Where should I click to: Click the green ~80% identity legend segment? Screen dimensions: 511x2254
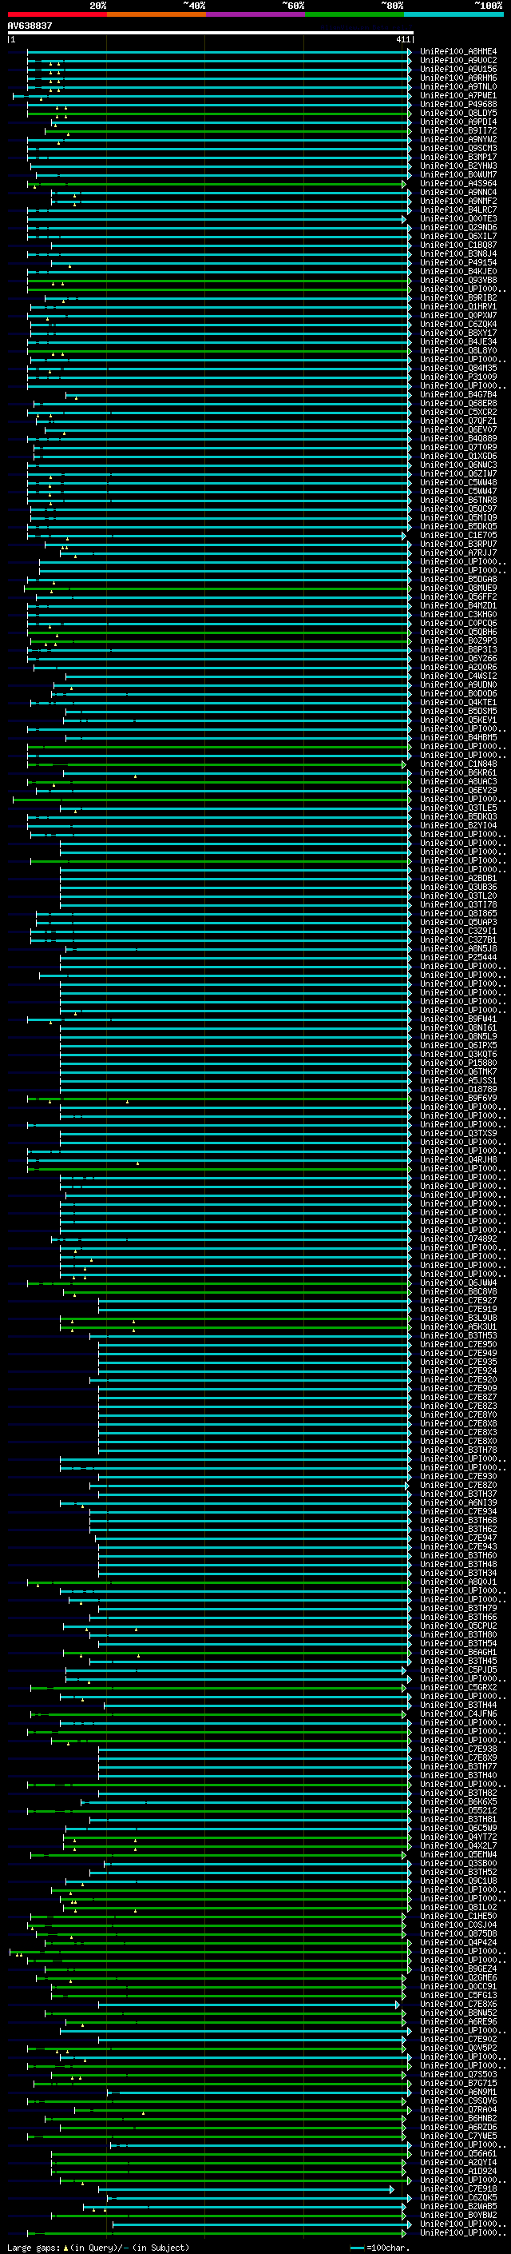click(x=355, y=14)
